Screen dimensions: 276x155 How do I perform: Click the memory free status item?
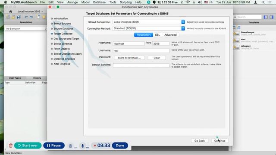click(x=168, y=2)
